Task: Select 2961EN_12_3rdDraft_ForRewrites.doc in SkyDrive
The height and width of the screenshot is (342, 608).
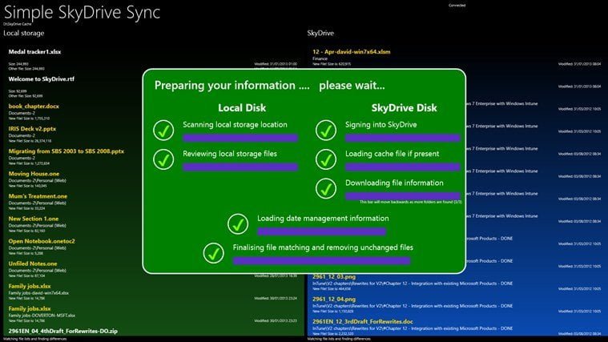Action: tap(363, 321)
